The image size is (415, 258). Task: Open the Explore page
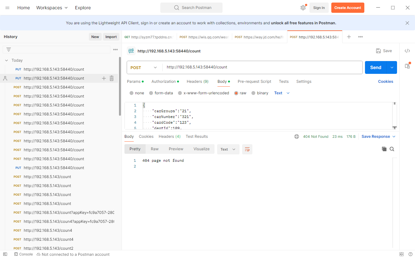click(x=83, y=8)
